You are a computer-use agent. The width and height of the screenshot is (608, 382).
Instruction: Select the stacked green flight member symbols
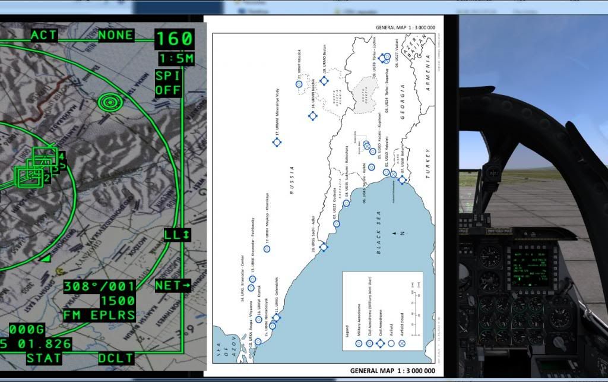37,168
